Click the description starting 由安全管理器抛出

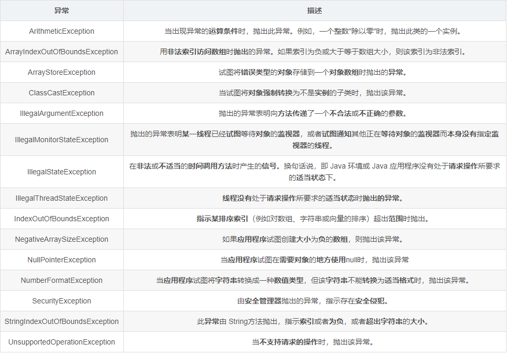(314, 301)
